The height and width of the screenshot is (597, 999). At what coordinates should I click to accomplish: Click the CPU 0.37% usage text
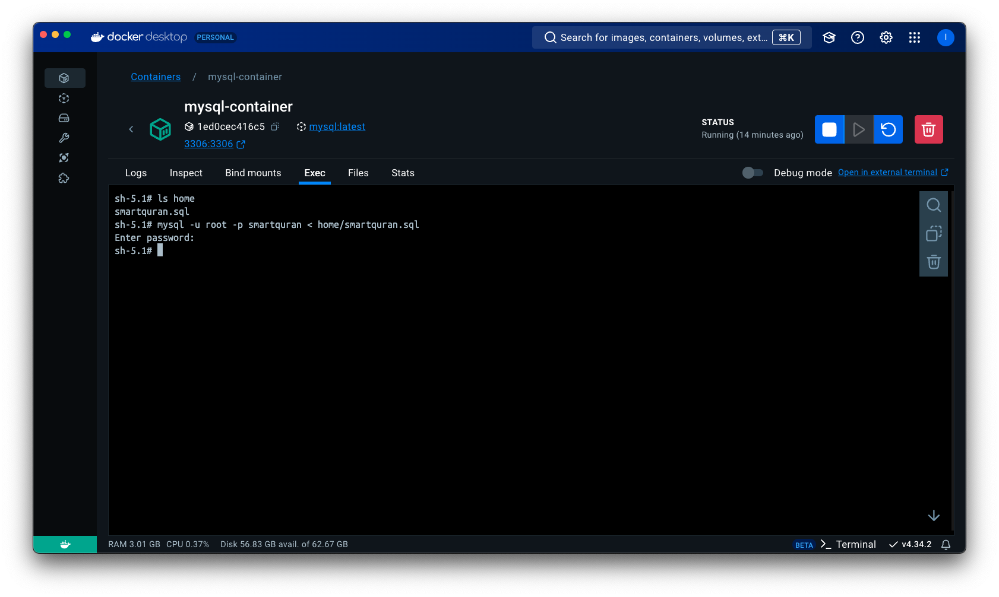[x=188, y=544]
